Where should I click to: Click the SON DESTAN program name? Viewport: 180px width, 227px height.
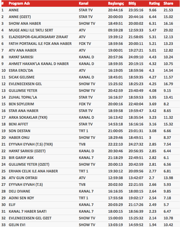[x=20, y=131]
